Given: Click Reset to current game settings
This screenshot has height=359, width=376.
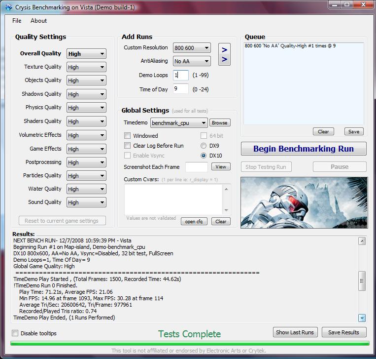Looking at the screenshot, I should pos(62,221).
